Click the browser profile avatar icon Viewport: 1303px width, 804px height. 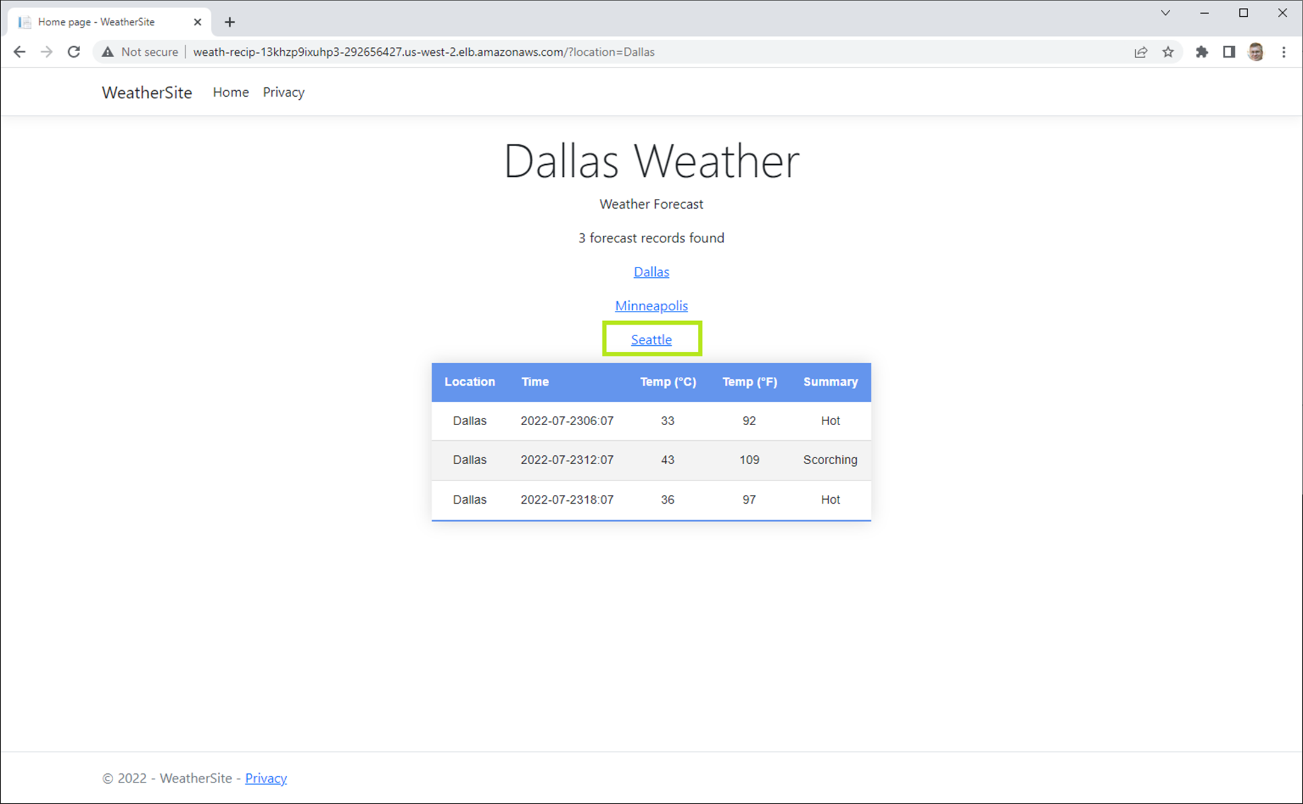pyautogui.click(x=1255, y=52)
